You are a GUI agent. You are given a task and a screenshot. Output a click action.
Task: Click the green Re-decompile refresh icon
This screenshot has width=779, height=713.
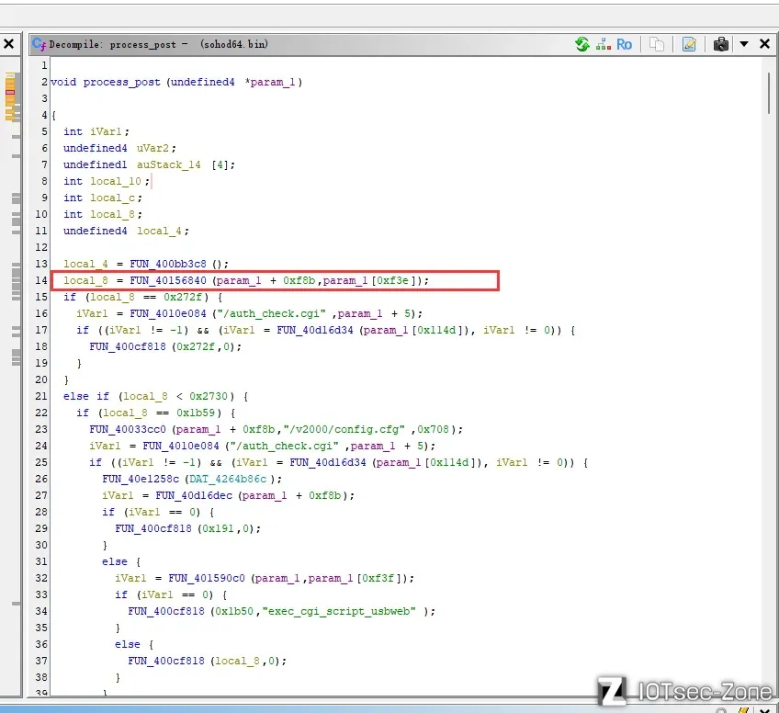[x=581, y=44]
